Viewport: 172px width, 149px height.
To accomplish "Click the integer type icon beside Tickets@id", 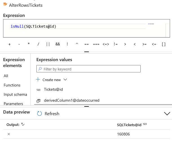I will (x=38, y=90).
